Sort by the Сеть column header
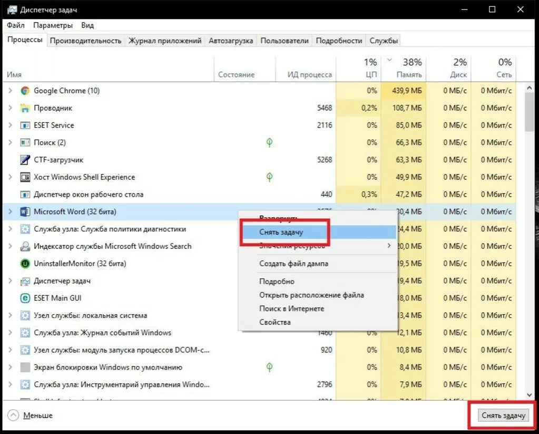The height and width of the screenshot is (434, 539). 494,69
